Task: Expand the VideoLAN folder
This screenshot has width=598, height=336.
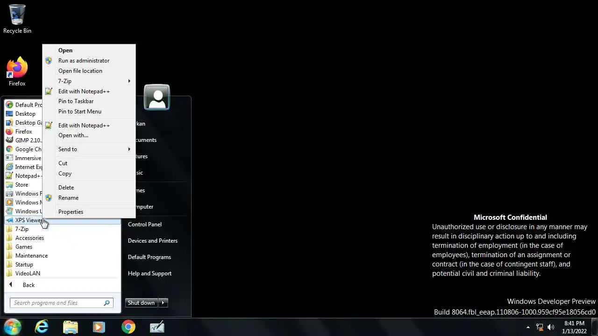Action: point(62,273)
